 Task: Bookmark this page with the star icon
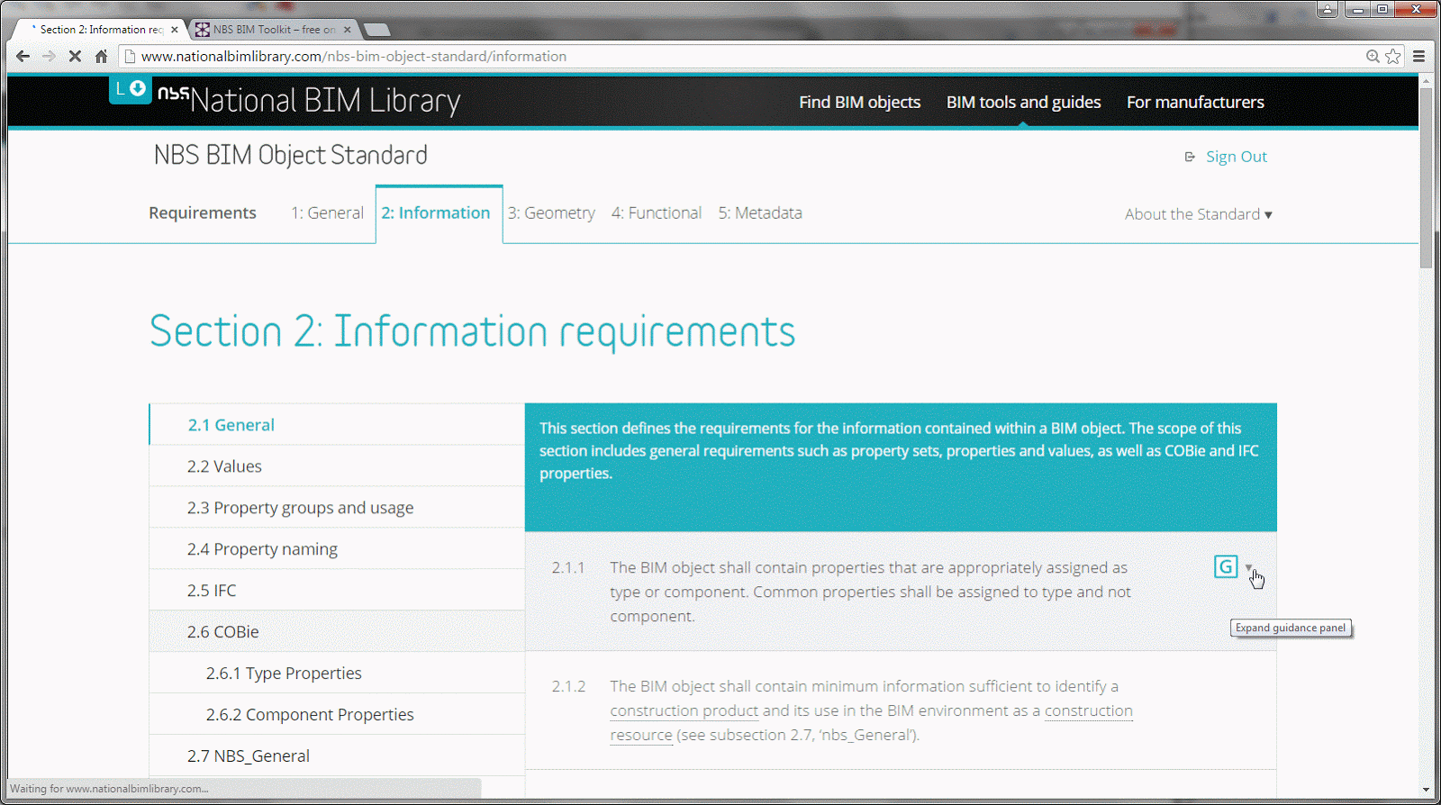pos(1393,56)
